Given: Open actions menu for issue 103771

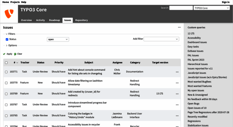Looking at the screenshot, I should tap(177, 72).
